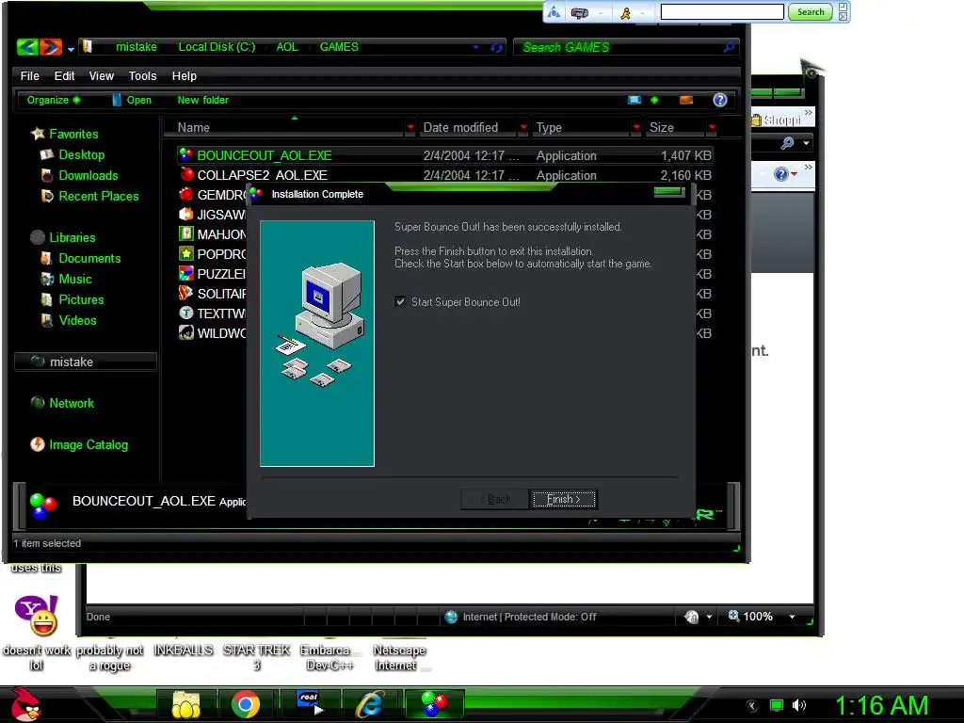
Task: Go forward with the orange forward arrow
Action: pos(51,47)
